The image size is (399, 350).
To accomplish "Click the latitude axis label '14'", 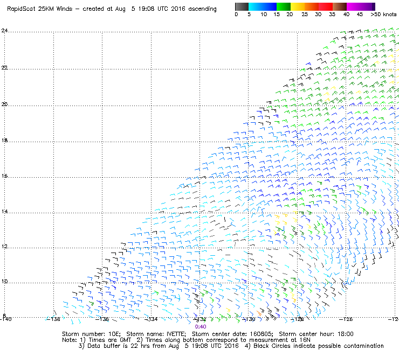I will pyautogui.click(x=4, y=212).
